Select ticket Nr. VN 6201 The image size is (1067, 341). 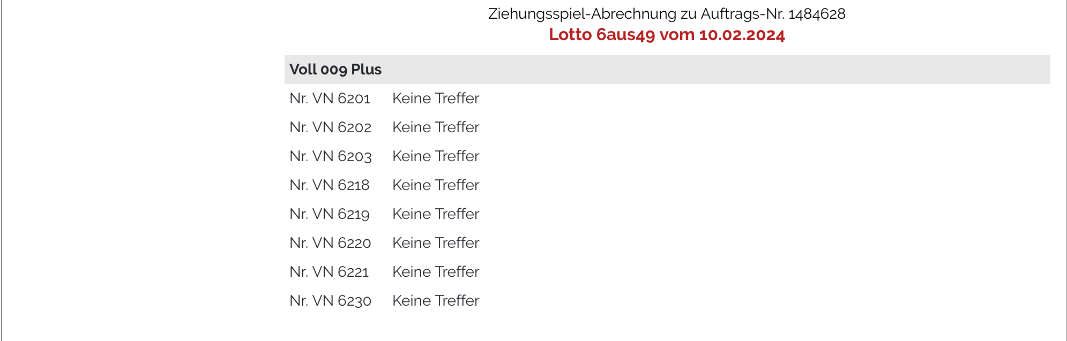330,98
